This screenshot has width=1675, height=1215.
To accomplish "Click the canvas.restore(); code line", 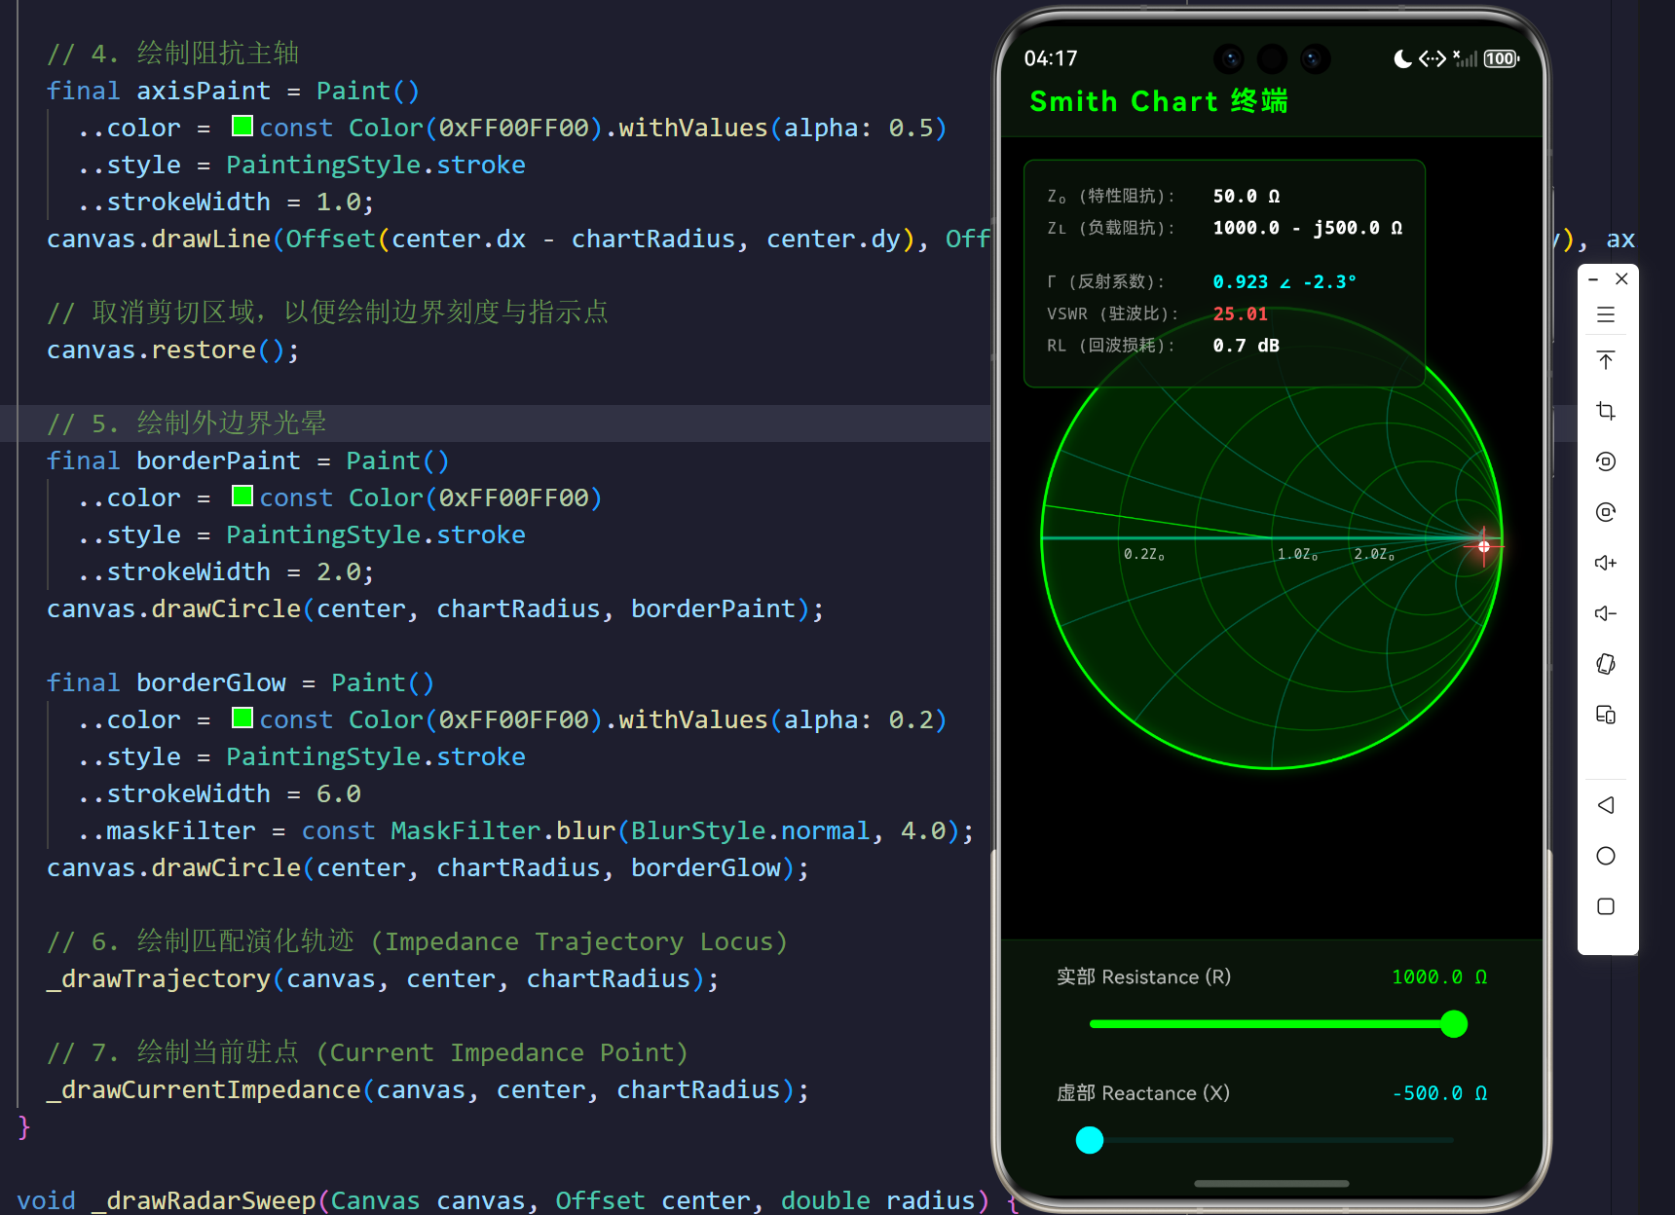I will tap(173, 350).
